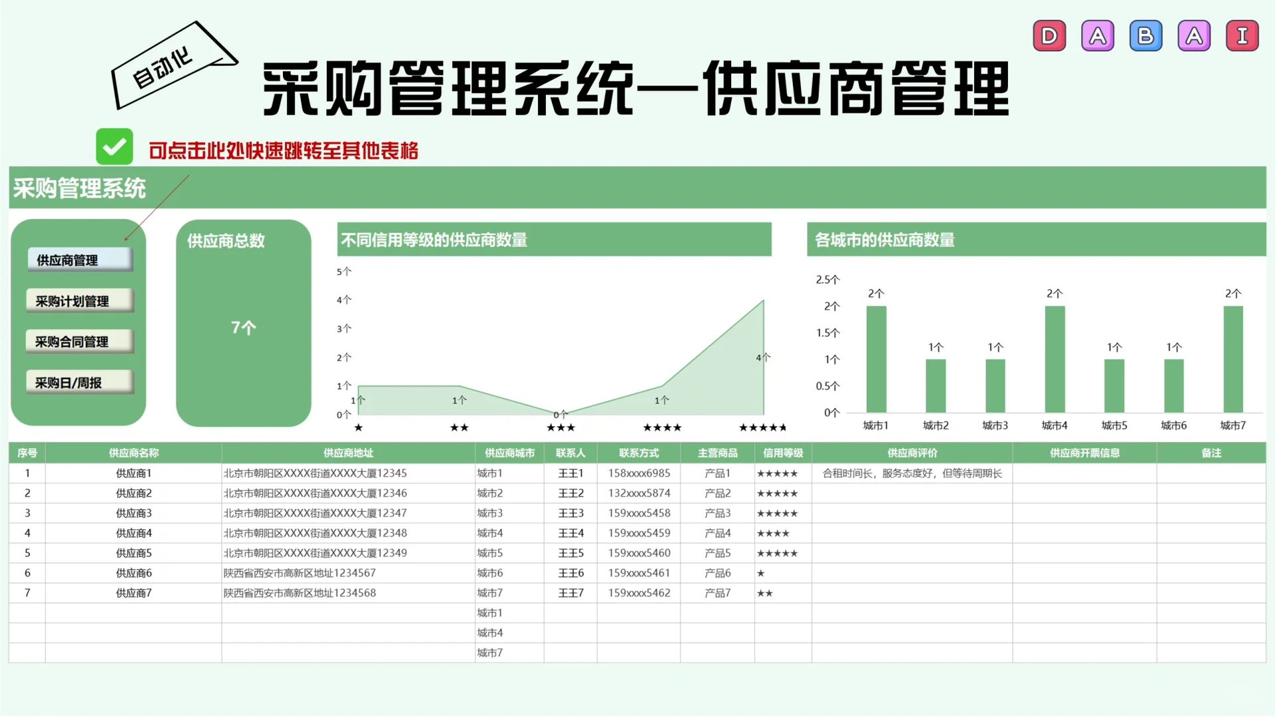Screen dimensions: 1275x717
Task: Click the empty 备注 cell of 供应商1 row
Action: tap(1211, 473)
